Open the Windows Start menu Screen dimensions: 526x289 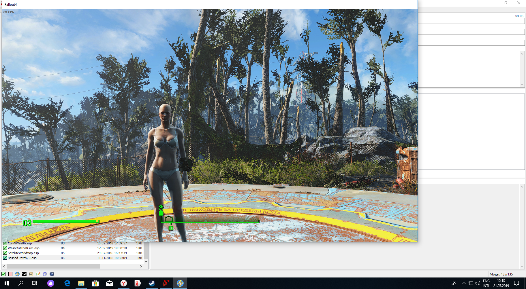pyautogui.click(x=7, y=283)
